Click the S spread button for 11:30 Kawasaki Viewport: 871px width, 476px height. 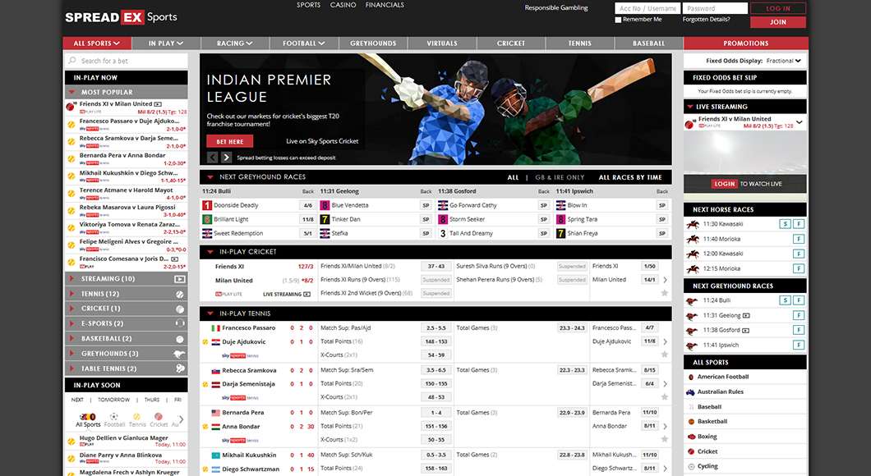pos(785,224)
